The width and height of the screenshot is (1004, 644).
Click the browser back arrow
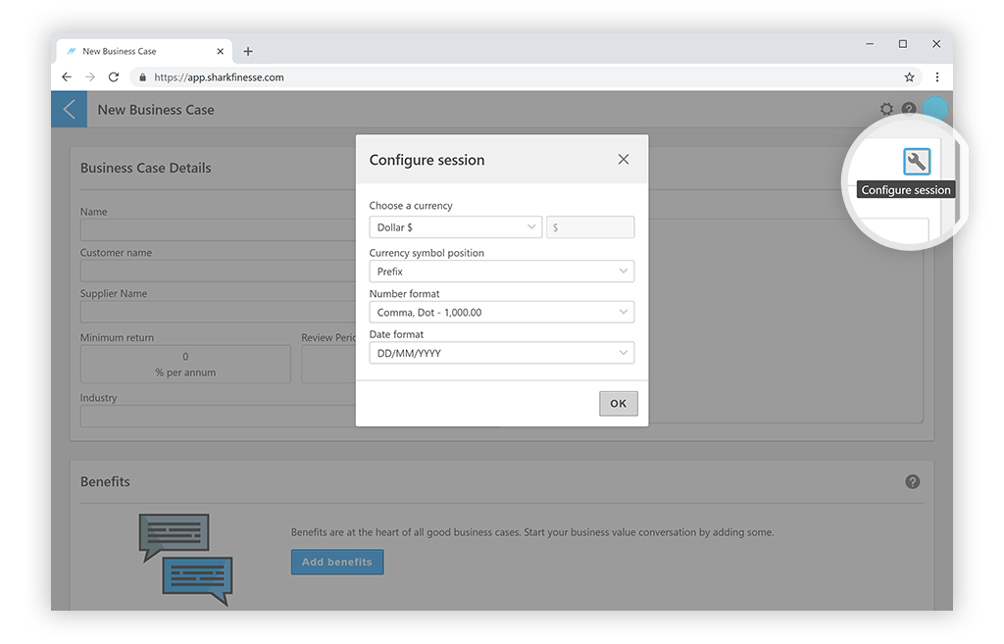coord(66,76)
